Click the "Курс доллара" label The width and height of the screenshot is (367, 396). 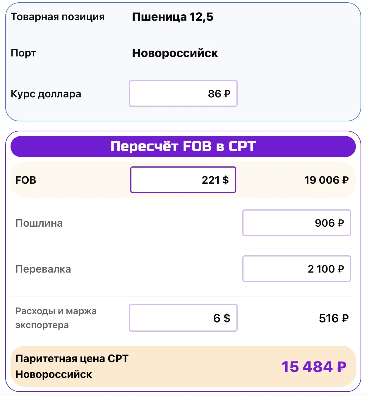click(x=46, y=94)
